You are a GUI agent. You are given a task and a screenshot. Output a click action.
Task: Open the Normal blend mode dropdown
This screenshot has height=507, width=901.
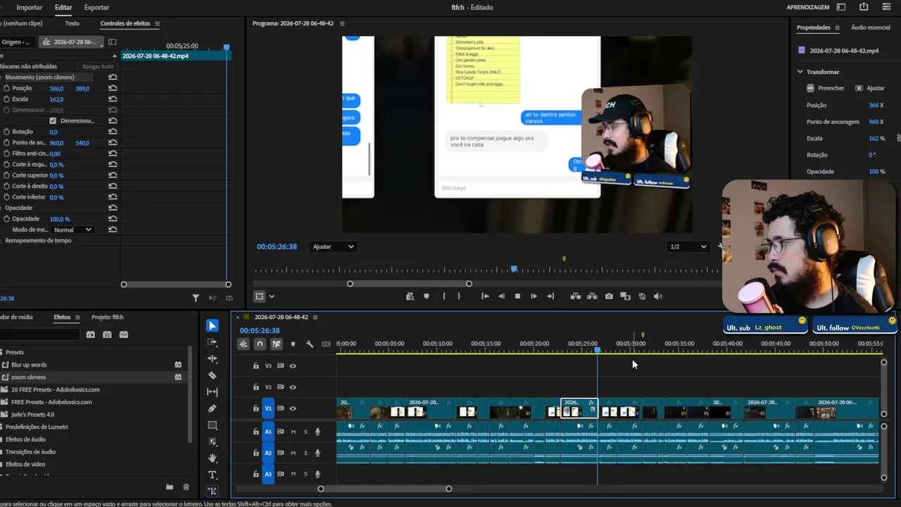(73, 230)
